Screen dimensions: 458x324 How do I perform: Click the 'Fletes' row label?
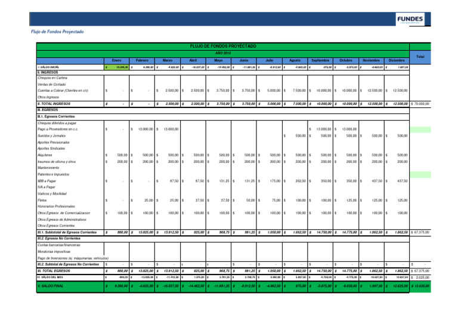click(x=42, y=200)
